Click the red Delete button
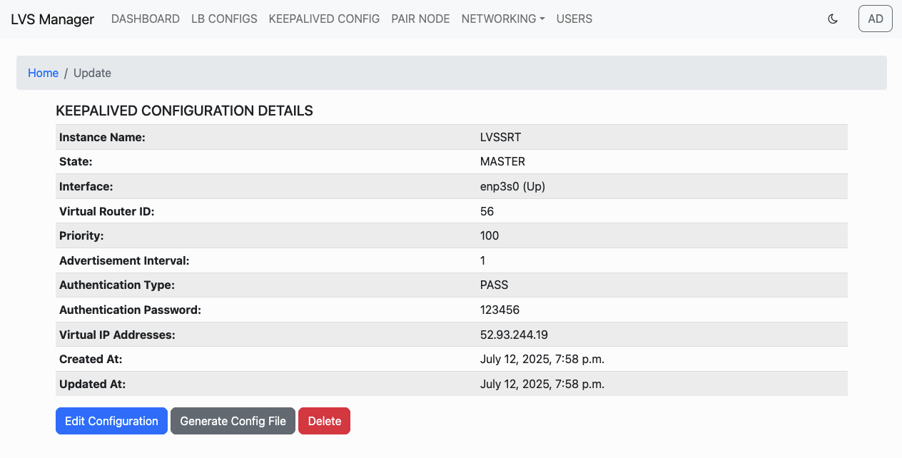902x458 pixels. click(324, 421)
